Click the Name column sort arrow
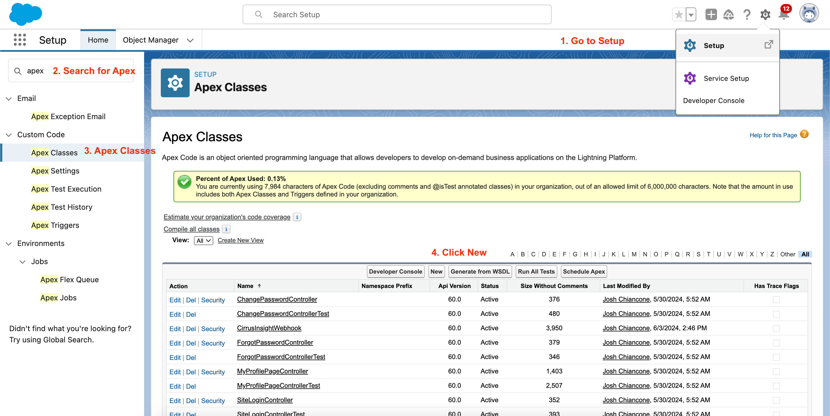 (x=259, y=286)
